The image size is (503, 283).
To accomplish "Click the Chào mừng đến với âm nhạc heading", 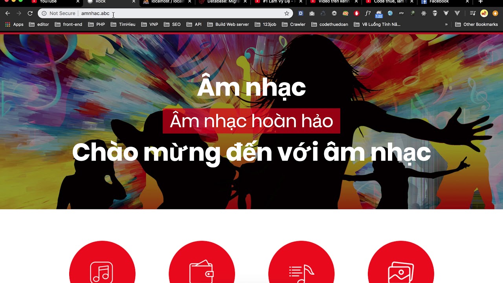I will pyautogui.click(x=251, y=153).
